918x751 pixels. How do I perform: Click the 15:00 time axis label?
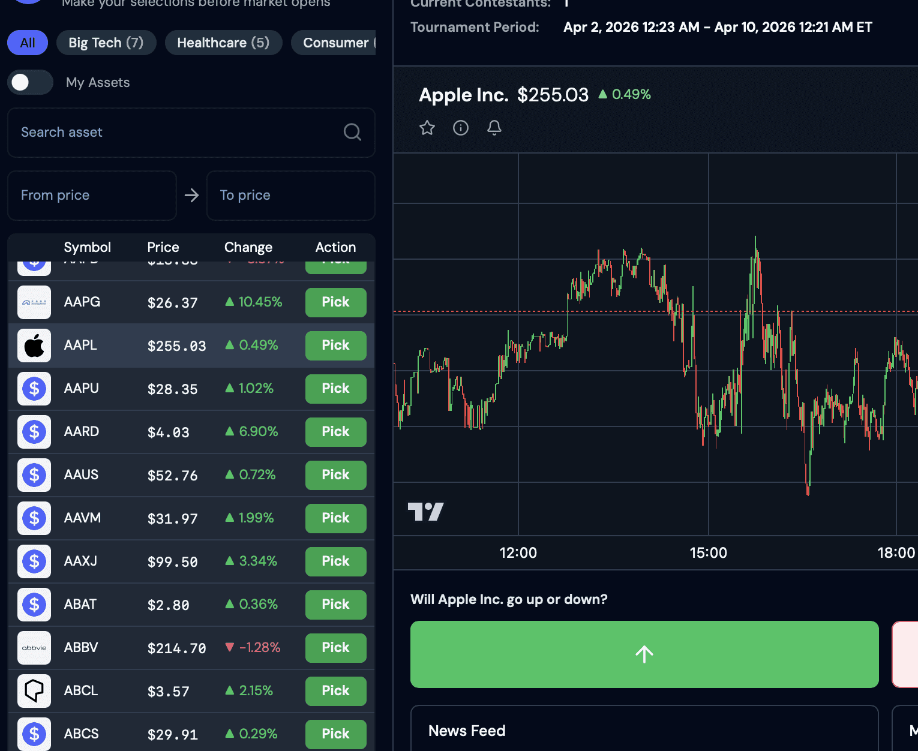click(709, 553)
